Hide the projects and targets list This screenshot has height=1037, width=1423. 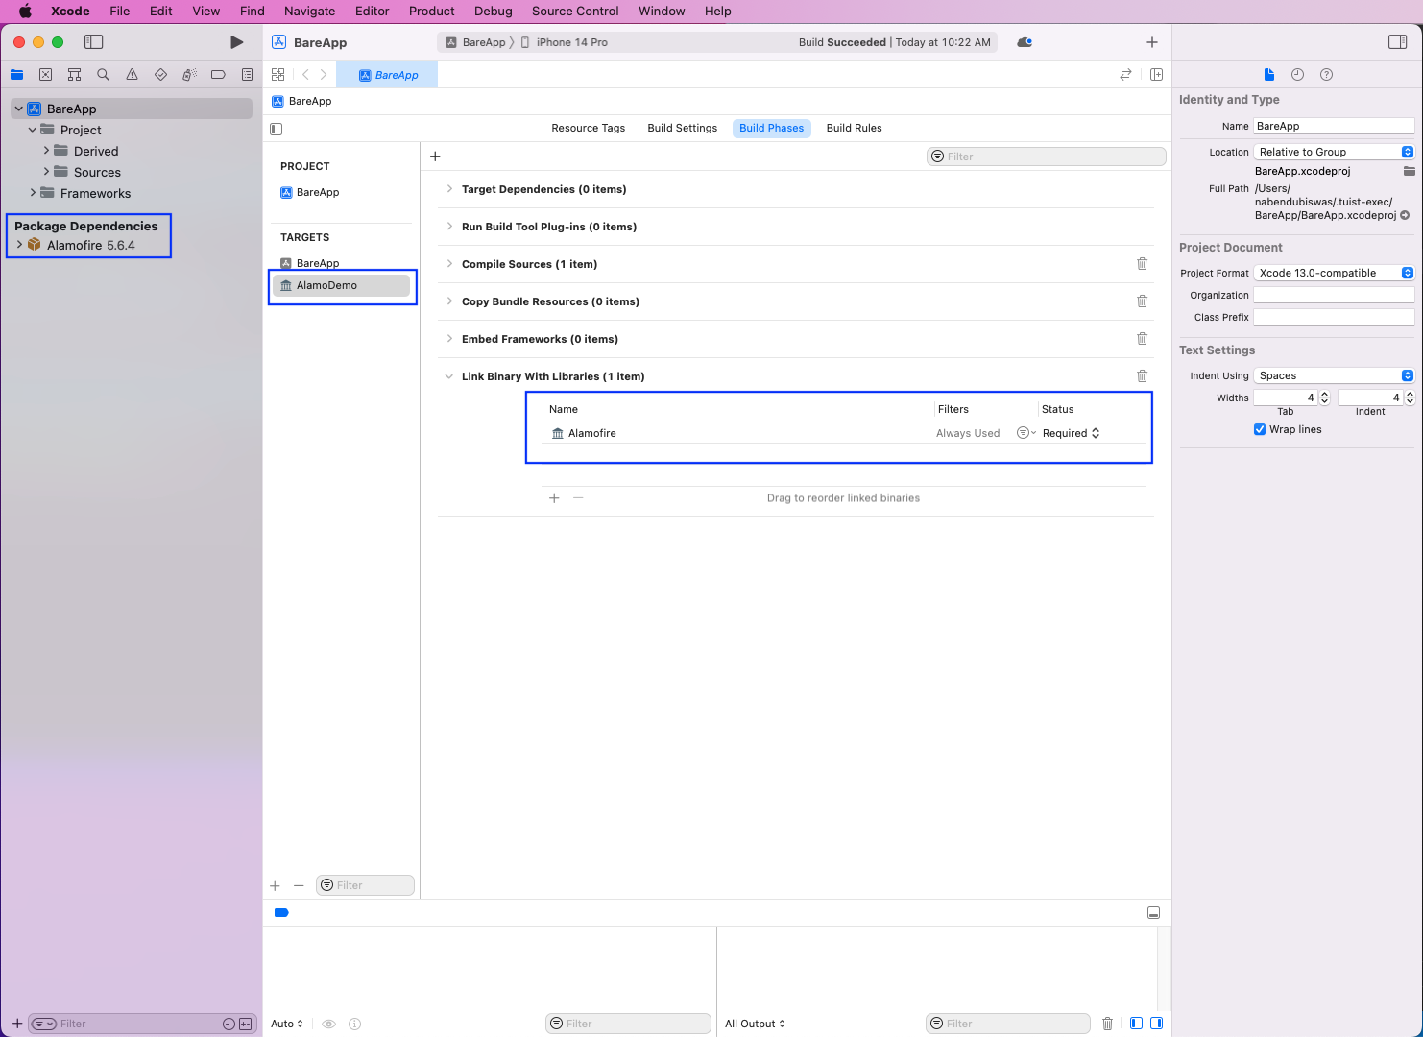[x=277, y=129]
